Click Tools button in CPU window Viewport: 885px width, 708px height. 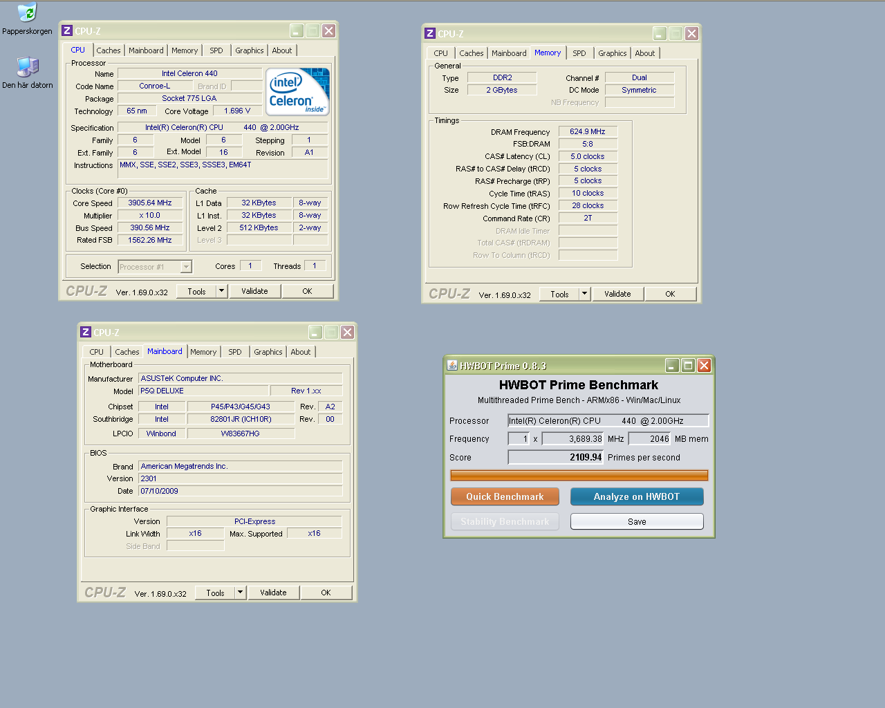point(197,291)
